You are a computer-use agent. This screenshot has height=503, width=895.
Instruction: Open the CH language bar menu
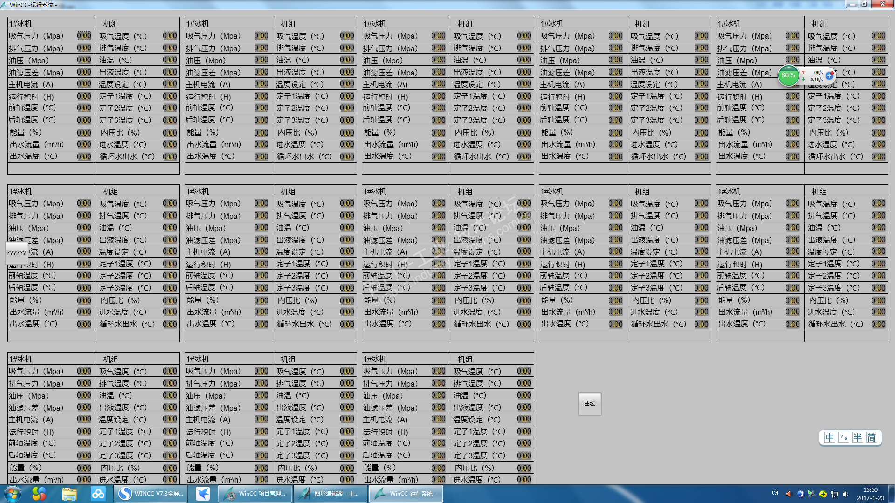pos(775,493)
